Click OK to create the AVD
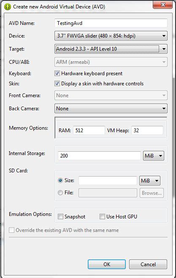The width and height of the screenshot is (176, 278). (107, 264)
